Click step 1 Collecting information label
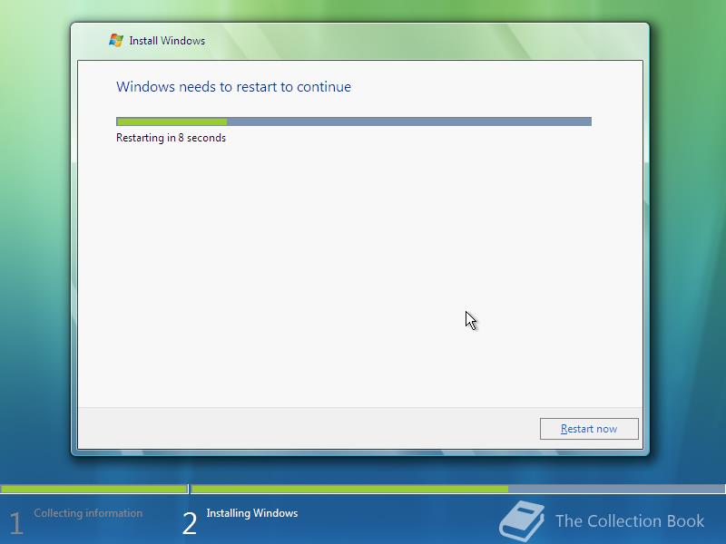Image resolution: width=726 pixels, height=544 pixels. 88,513
